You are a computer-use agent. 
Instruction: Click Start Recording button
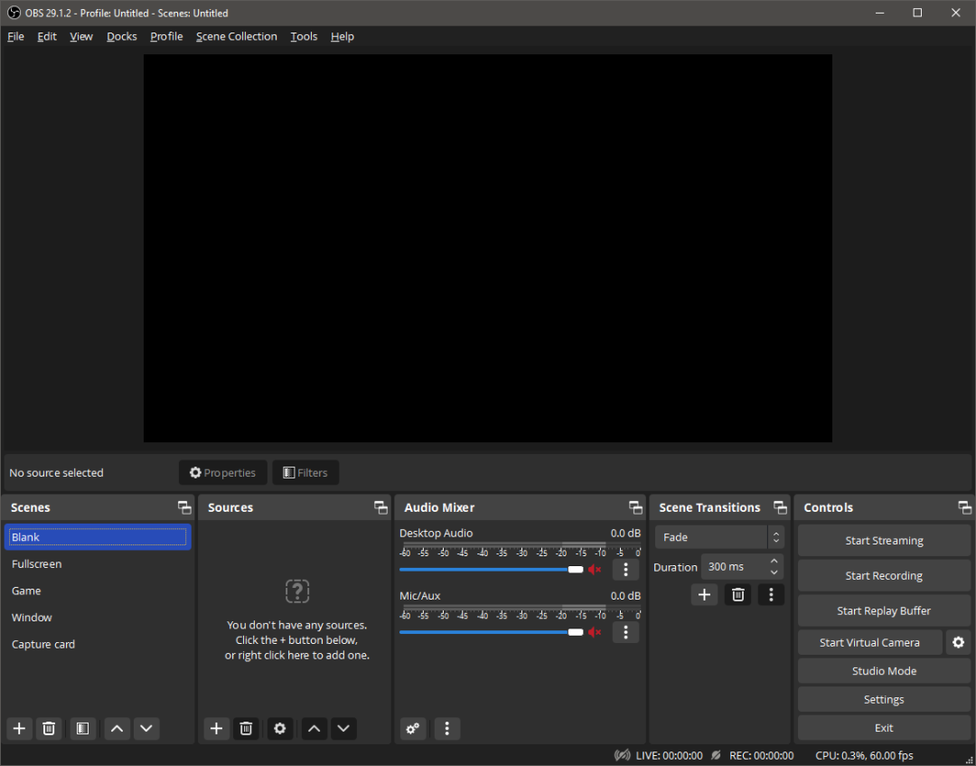884,575
